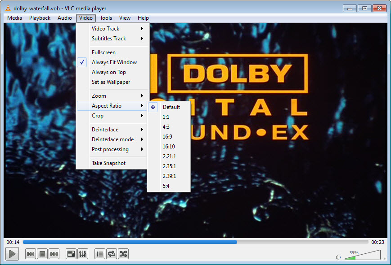This screenshot has width=391, height=265.
Task: Open the View menu
Action: (125, 18)
